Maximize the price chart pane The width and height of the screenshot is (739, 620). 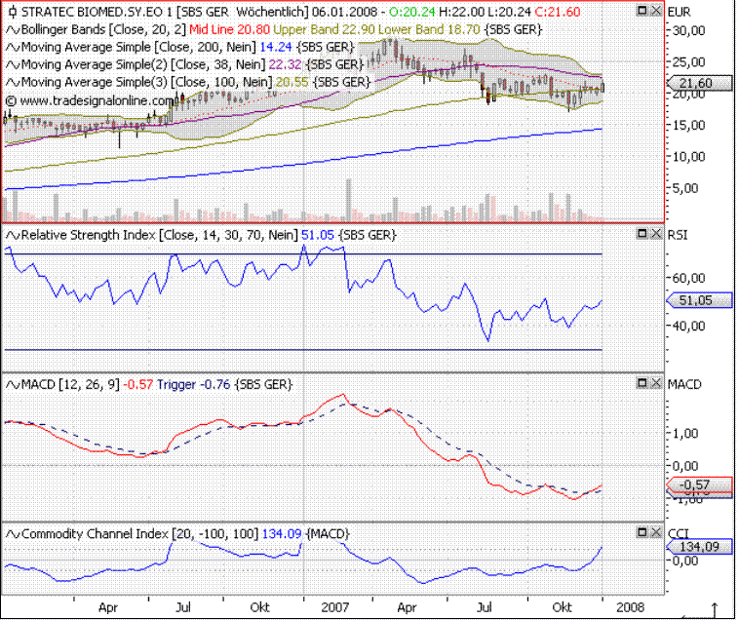pos(642,10)
